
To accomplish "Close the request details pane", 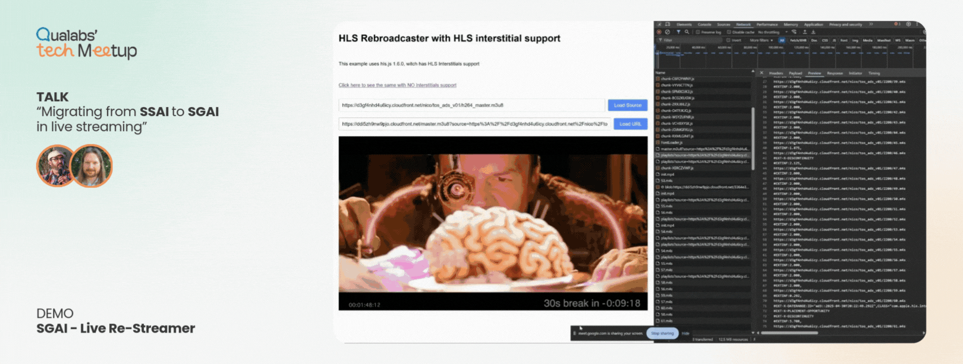I will (x=761, y=73).
